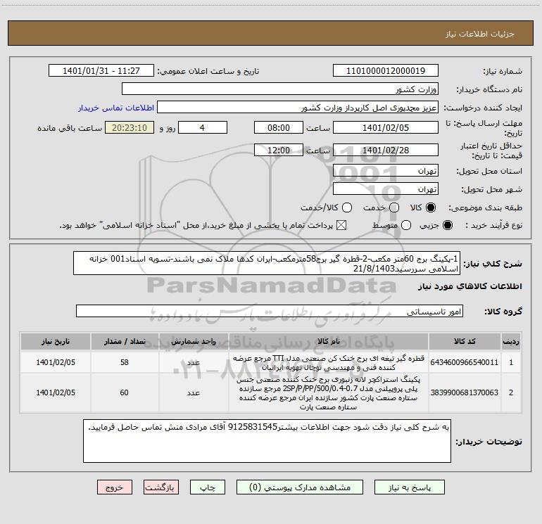
Task: Click the تاریخ نیاز column header
Action: coord(56,341)
